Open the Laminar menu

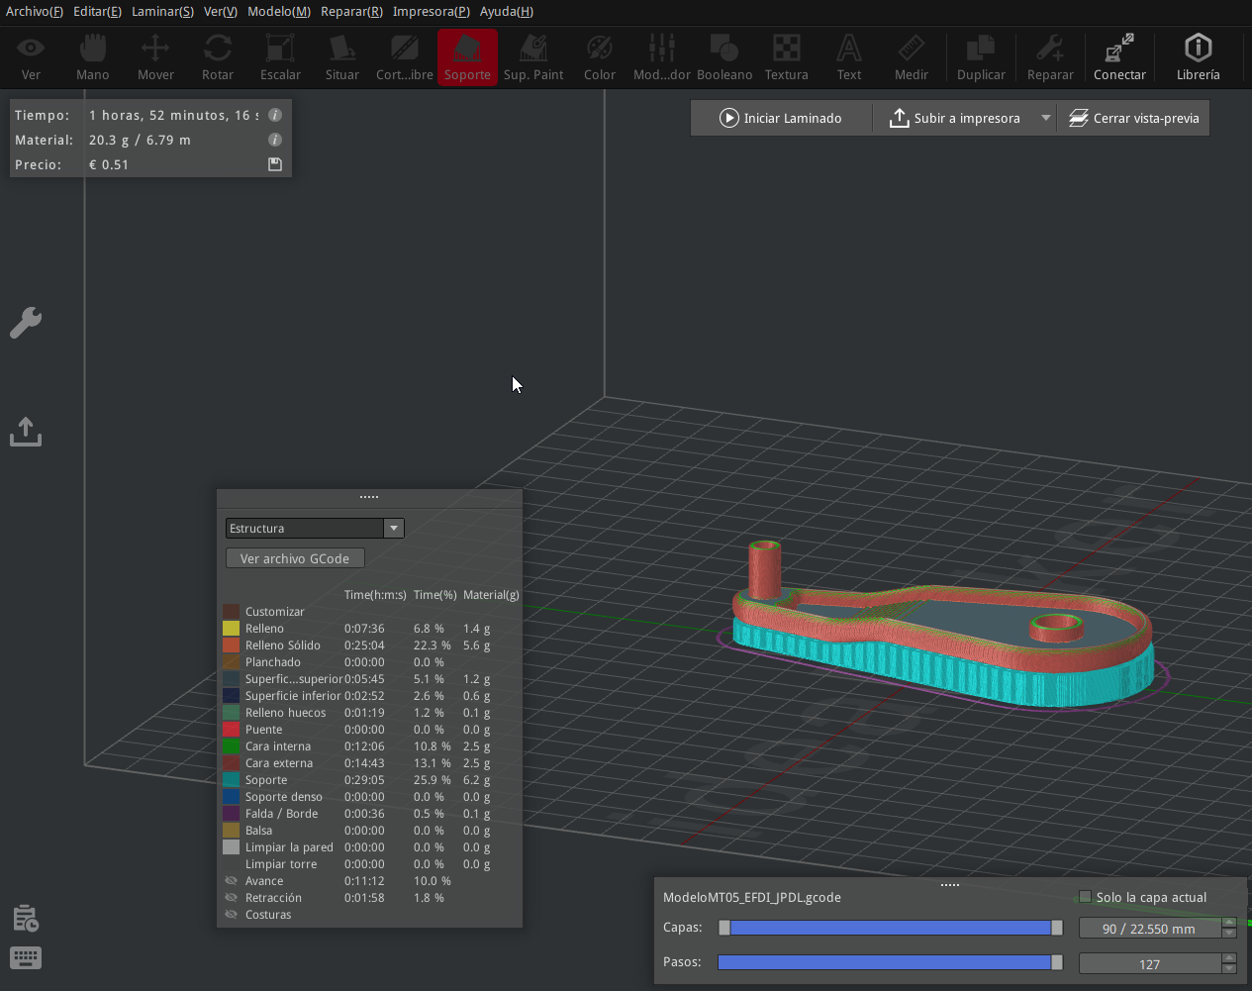tap(162, 11)
